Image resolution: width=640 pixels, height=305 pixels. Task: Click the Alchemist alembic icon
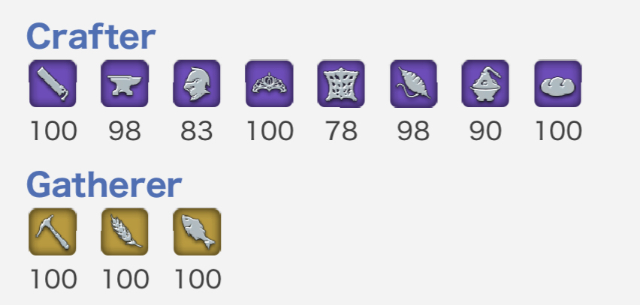[485, 84]
